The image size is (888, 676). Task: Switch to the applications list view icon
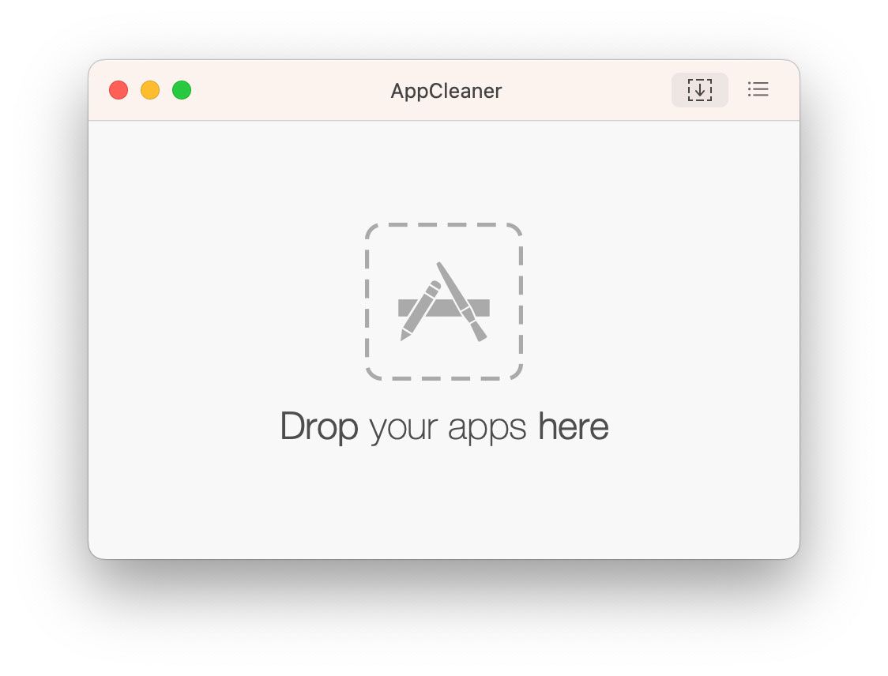[758, 89]
